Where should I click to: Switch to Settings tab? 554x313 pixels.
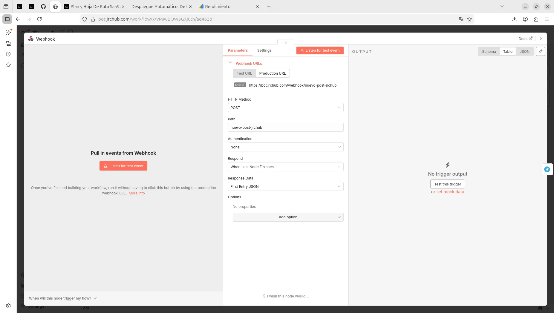click(264, 50)
